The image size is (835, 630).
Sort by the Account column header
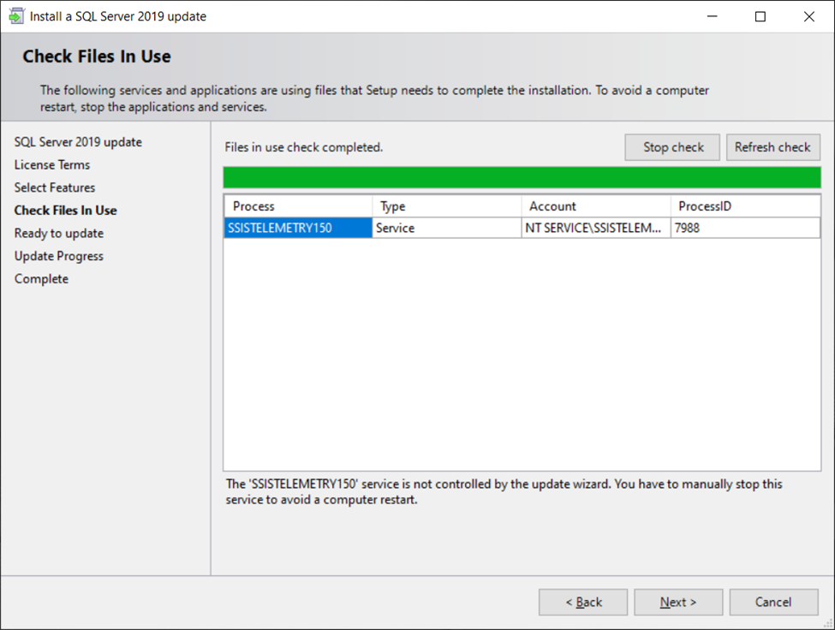(x=596, y=206)
